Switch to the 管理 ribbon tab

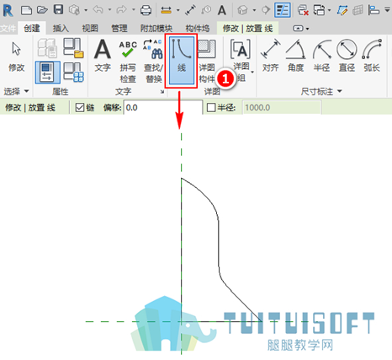[119, 29]
